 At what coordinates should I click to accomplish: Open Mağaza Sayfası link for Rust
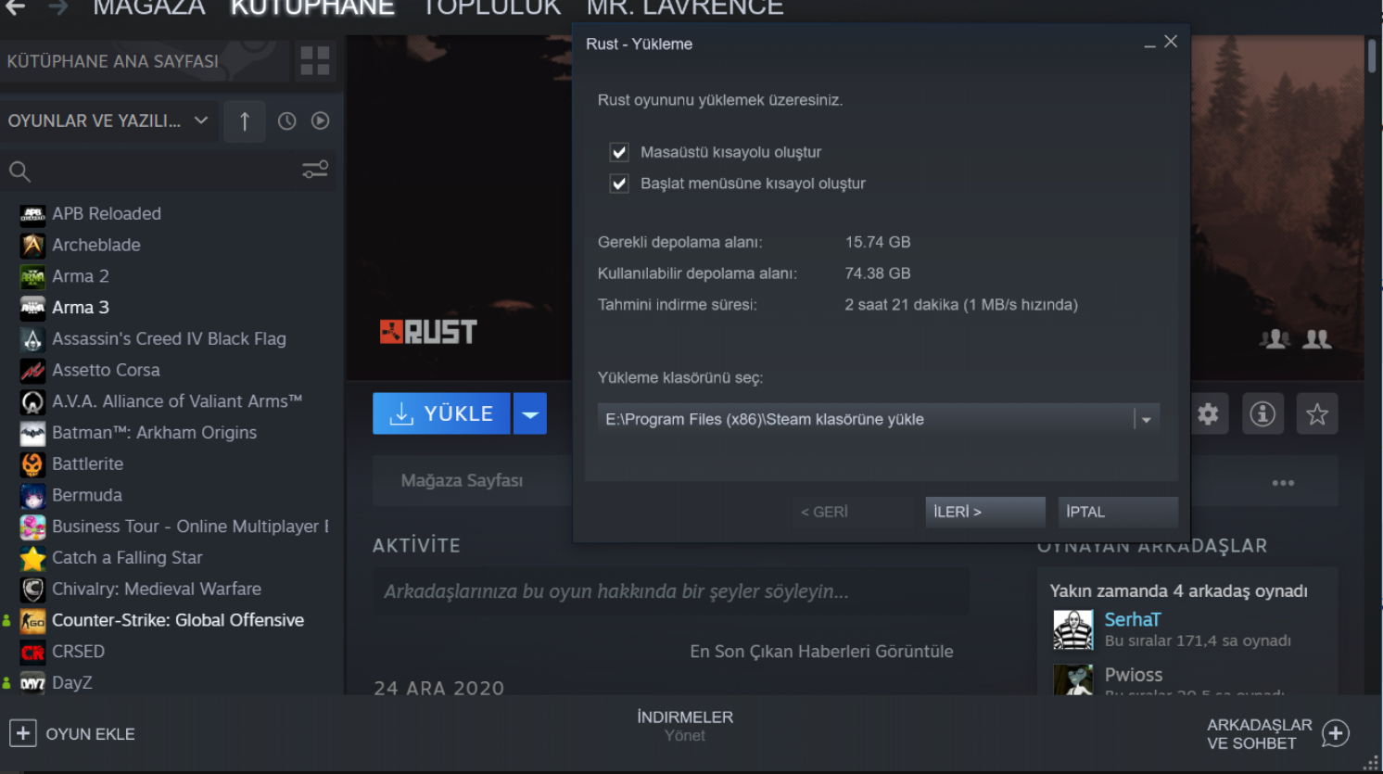pos(462,480)
